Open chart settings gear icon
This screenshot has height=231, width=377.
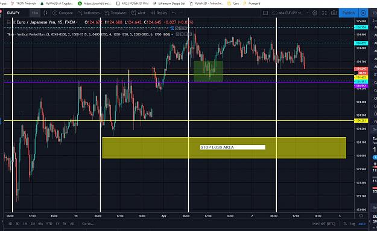point(315,13)
